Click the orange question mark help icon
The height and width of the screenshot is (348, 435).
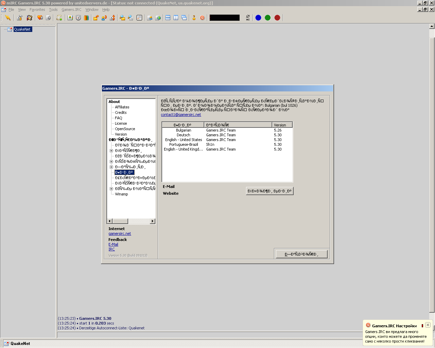(194, 18)
